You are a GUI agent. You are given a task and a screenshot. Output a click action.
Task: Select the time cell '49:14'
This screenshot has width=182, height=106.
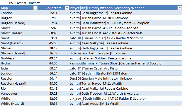[53, 58]
